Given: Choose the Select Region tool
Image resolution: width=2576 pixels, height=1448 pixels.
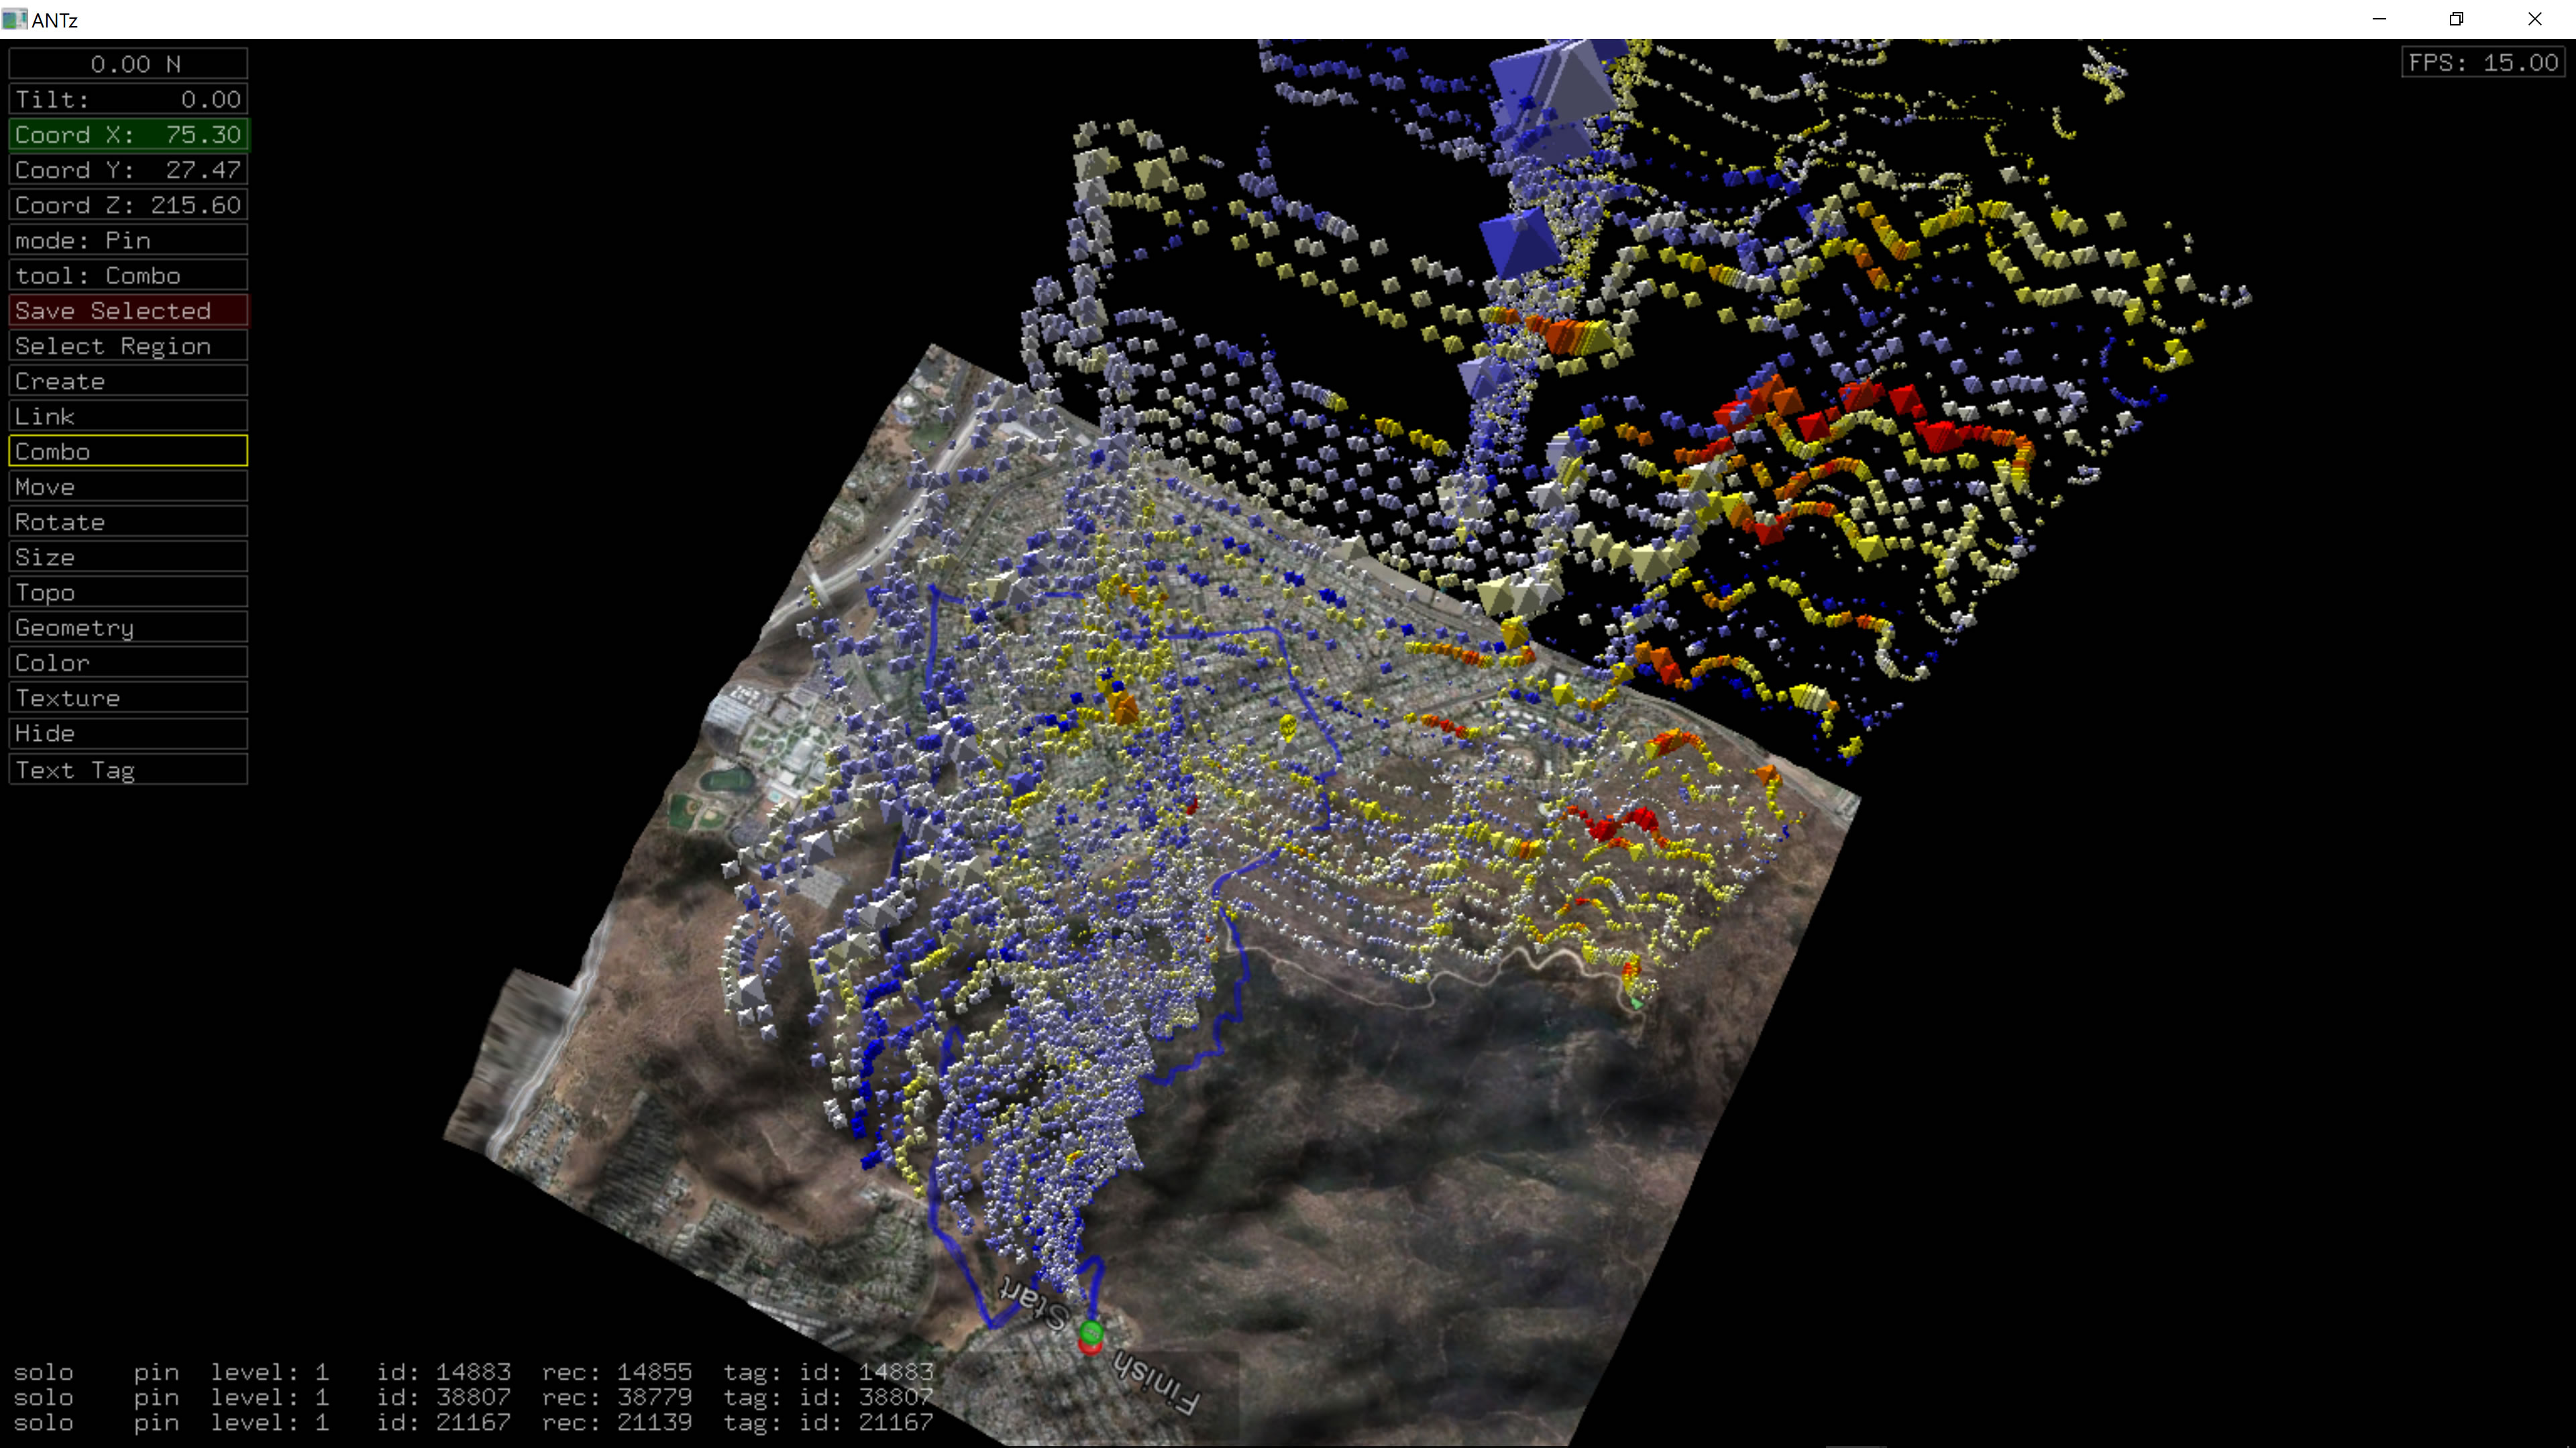Looking at the screenshot, I should 128,346.
